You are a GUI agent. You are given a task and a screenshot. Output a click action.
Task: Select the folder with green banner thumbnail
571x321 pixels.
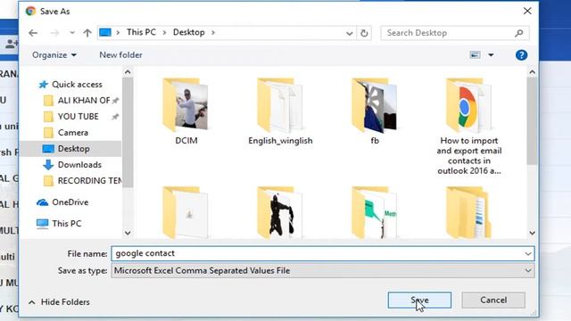[x=375, y=212]
